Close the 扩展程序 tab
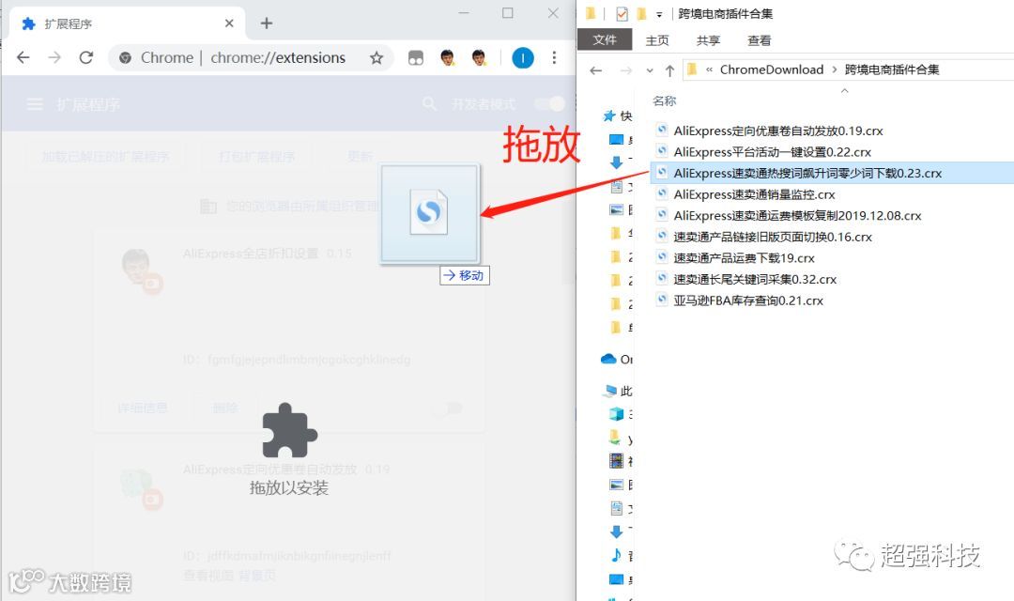The image size is (1014, 601). [229, 23]
